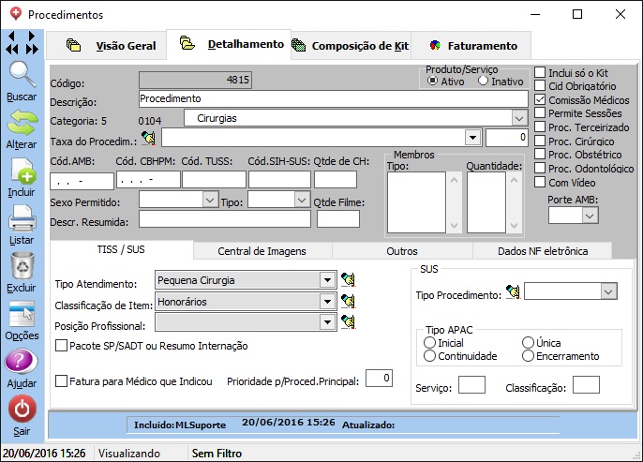Viewport: 643px width, 462px height.
Task: Click the Excluir trash bin icon
Action: coord(22,266)
